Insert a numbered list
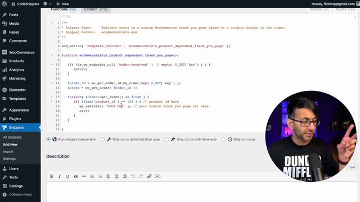Screen dimensions: 360x202 pyautogui.click(x=100, y=176)
